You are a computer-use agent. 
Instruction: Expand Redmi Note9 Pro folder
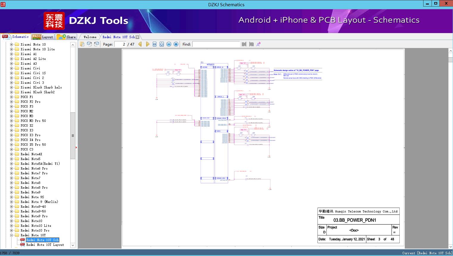tap(11, 216)
